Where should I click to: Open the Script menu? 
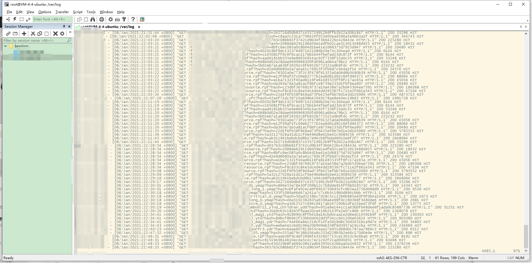(x=78, y=12)
